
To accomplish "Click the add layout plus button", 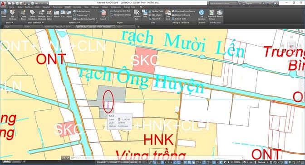I will pyautogui.click(x=24, y=162).
